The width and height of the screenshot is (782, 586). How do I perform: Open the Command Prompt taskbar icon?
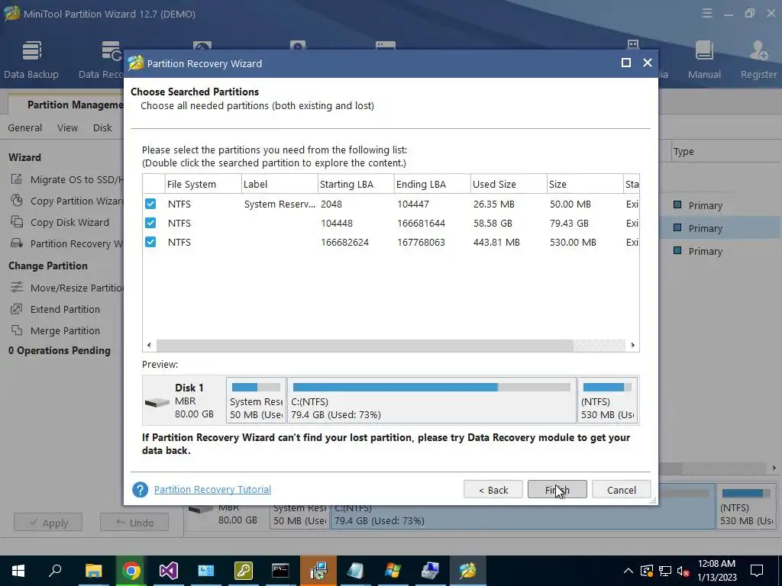tap(280, 571)
